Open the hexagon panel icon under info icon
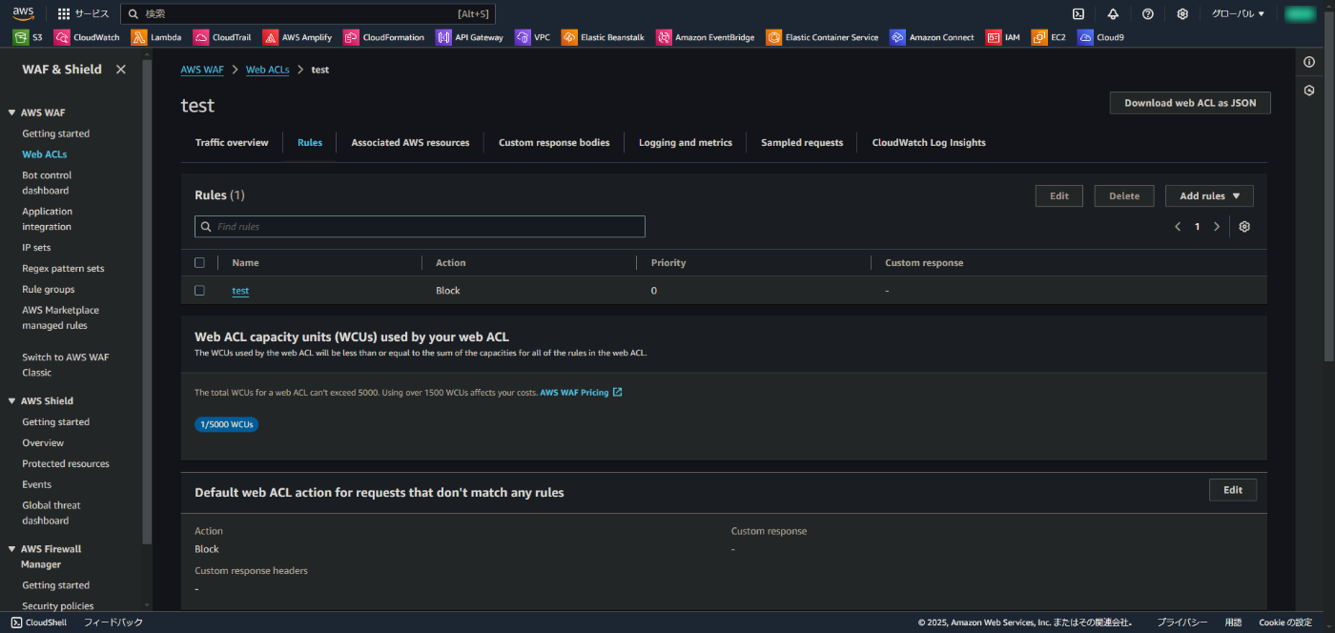 [x=1309, y=91]
